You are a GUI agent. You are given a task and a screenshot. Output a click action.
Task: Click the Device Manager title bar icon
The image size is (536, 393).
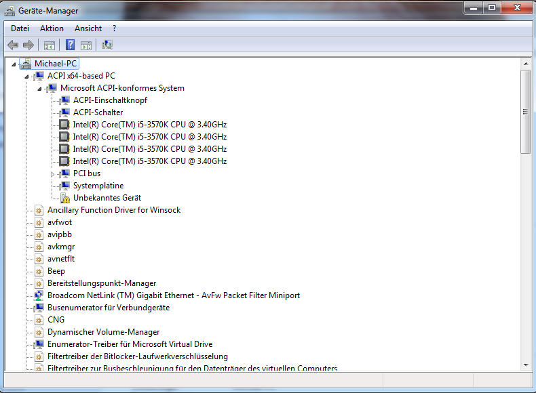(9, 11)
